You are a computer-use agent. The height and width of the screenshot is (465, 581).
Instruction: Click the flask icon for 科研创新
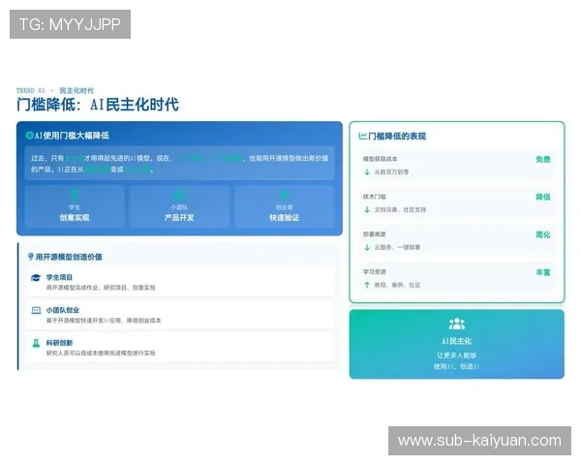pos(36,343)
